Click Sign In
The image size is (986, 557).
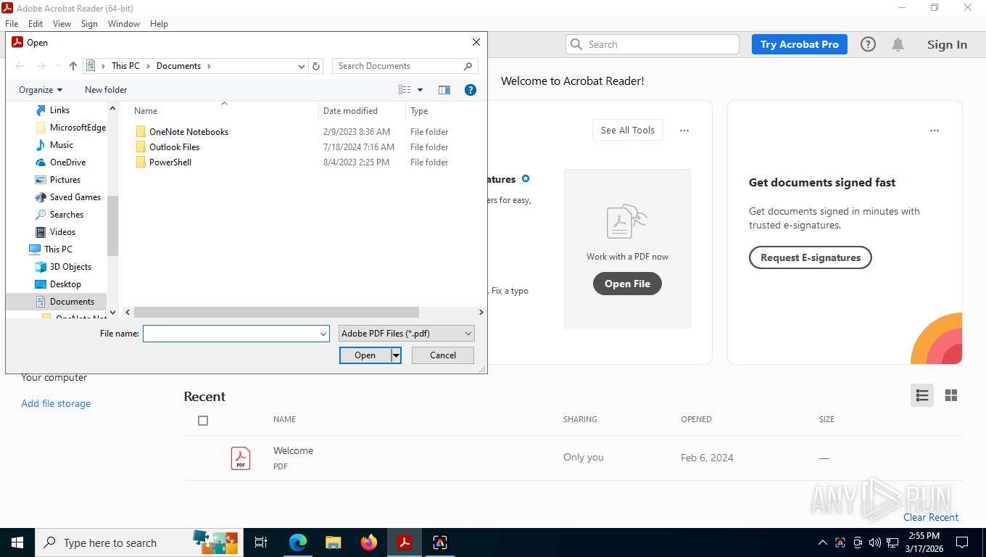947,44
